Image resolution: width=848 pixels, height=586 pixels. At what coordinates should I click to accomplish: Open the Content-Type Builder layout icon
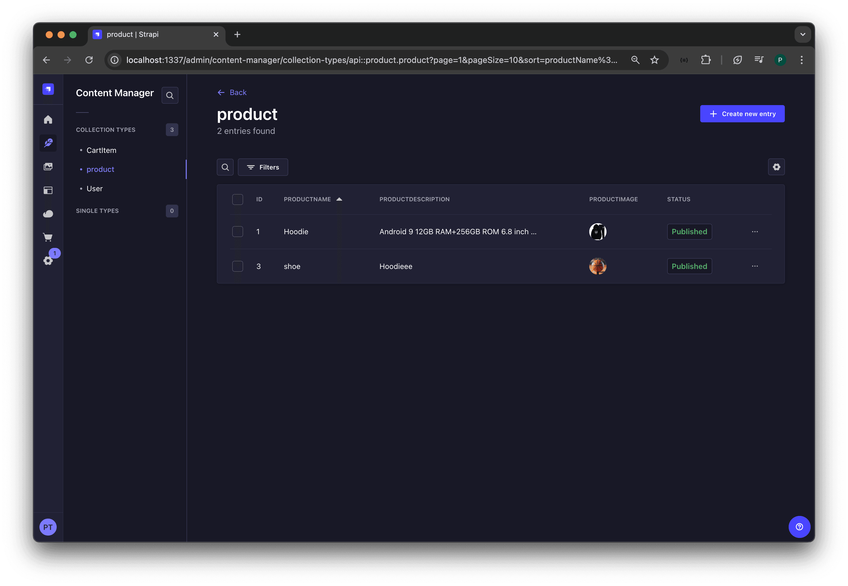click(48, 190)
